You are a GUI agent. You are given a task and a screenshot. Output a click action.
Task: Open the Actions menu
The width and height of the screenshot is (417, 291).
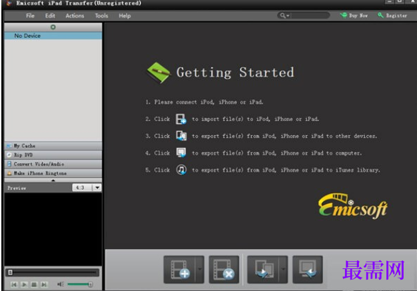click(x=75, y=16)
